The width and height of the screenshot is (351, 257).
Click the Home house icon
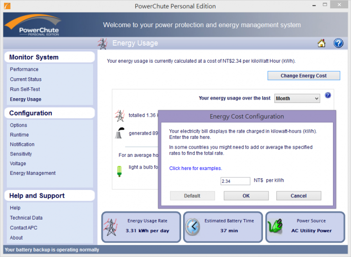click(321, 43)
